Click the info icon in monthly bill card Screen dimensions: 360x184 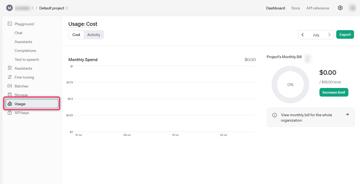[x=275, y=115]
